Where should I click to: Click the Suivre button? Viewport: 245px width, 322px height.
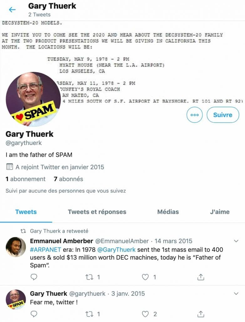click(223, 115)
